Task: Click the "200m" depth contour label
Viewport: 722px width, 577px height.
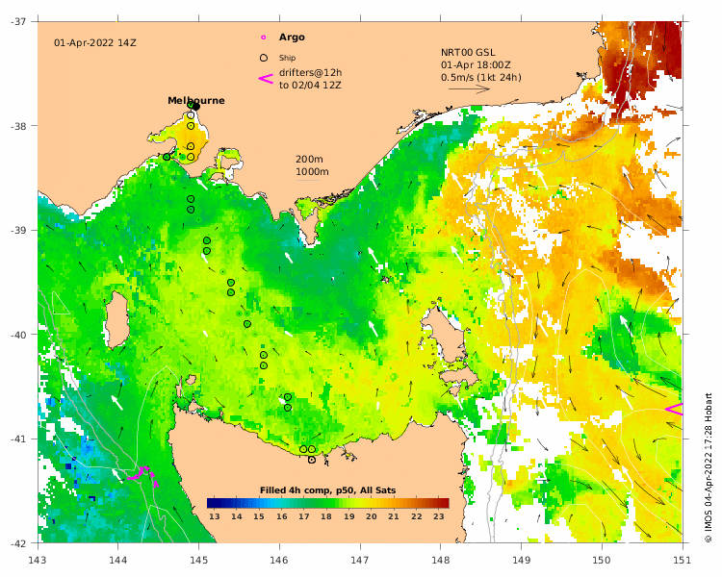Action: [x=309, y=160]
